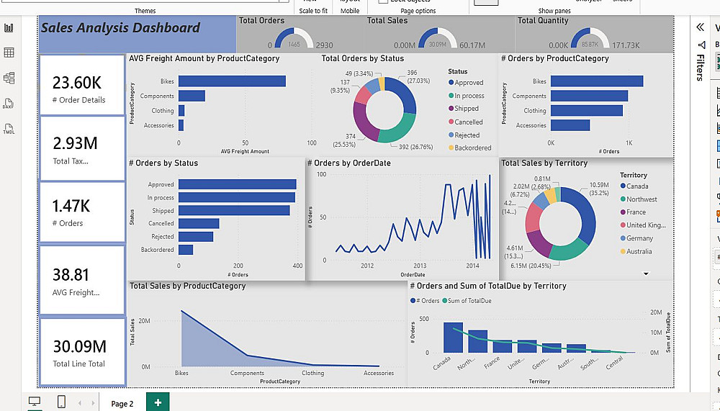Viewport: 720px width, 411px height.
Task: Click the Canada bar in Territory combo chart
Action: 453,338
